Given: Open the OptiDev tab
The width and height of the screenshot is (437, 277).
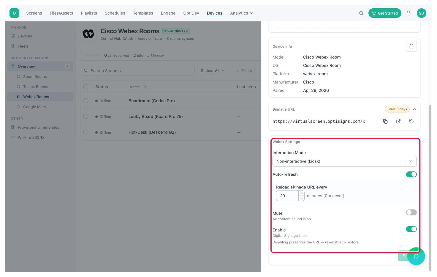Looking at the screenshot, I should pyautogui.click(x=191, y=13).
